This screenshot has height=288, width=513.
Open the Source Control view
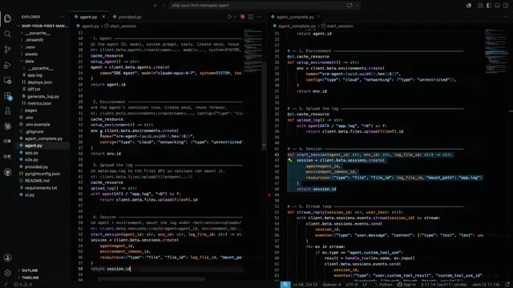point(7,50)
